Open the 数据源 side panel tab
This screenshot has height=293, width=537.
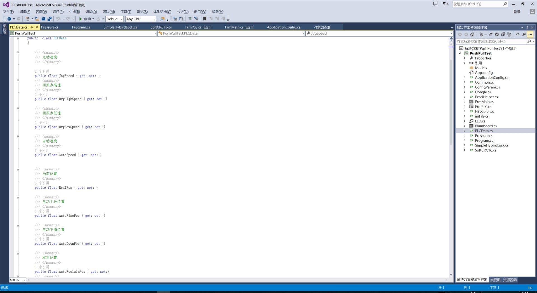(4, 29)
